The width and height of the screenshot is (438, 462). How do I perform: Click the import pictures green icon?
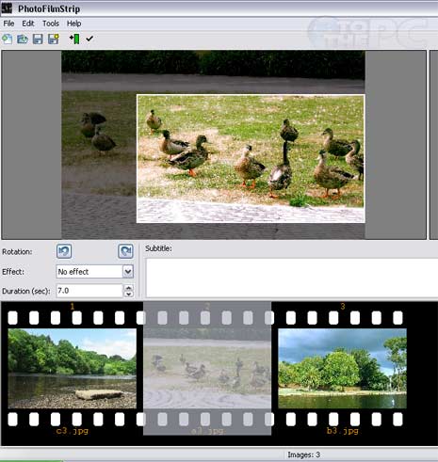(74, 39)
